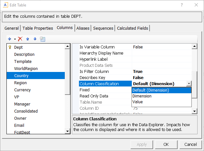
Task: Click the help question mark in title bar
Action: coord(182,5)
